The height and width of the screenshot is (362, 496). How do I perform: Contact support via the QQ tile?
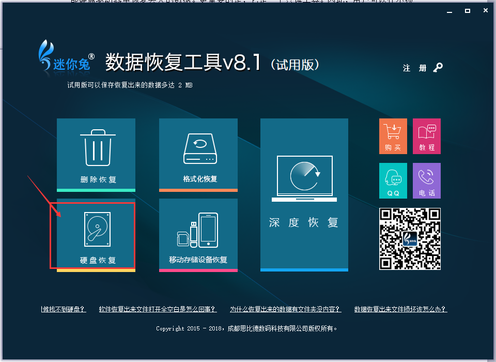pyautogui.click(x=393, y=181)
